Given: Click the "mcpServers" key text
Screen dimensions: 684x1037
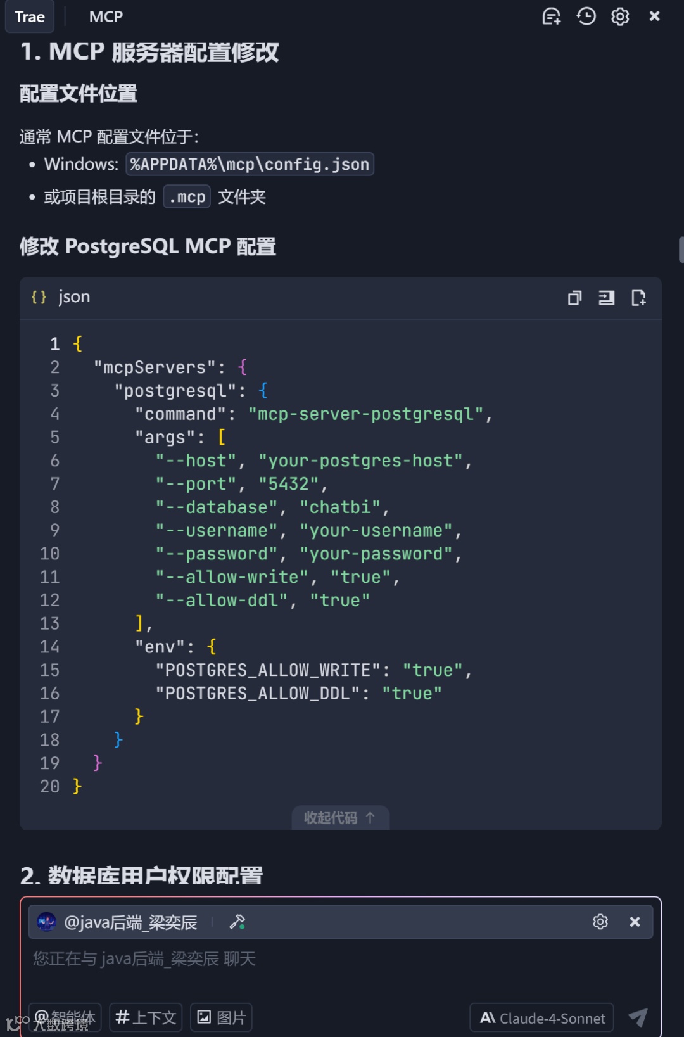Looking at the screenshot, I should pyautogui.click(x=155, y=367).
